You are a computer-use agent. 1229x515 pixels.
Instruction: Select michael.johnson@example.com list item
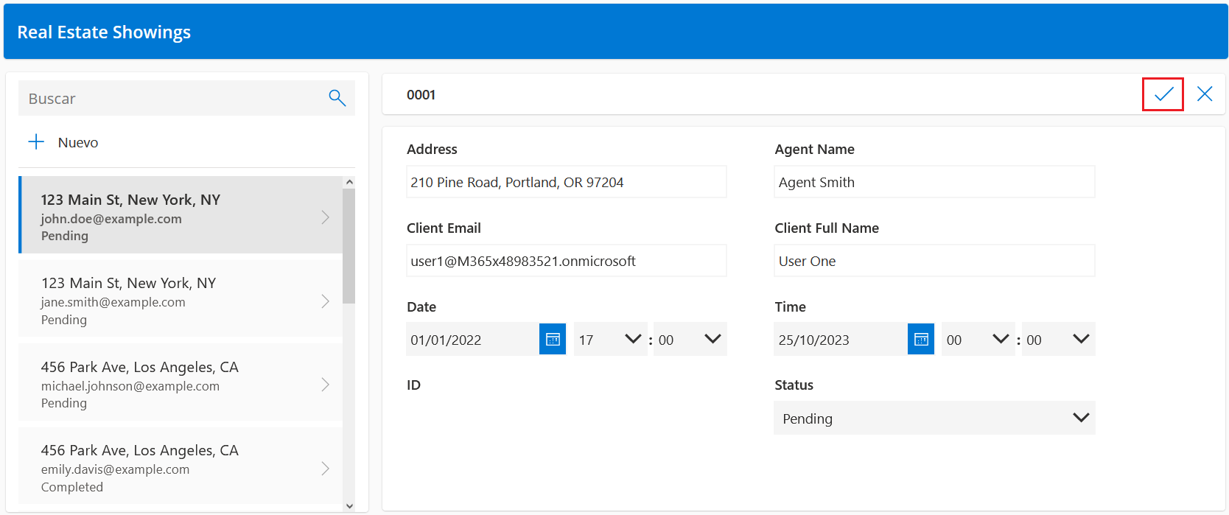click(x=181, y=382)
